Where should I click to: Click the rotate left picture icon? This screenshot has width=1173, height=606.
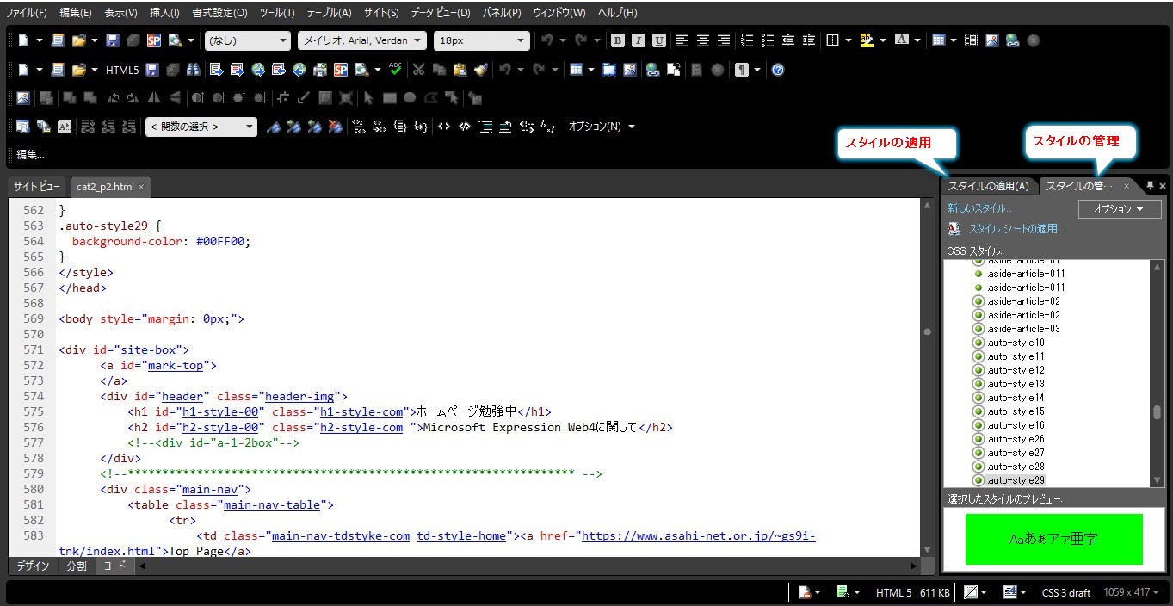point(114,98)
